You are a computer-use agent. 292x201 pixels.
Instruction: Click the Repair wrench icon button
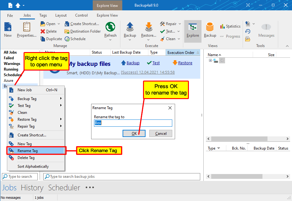[x=168, y=24]
